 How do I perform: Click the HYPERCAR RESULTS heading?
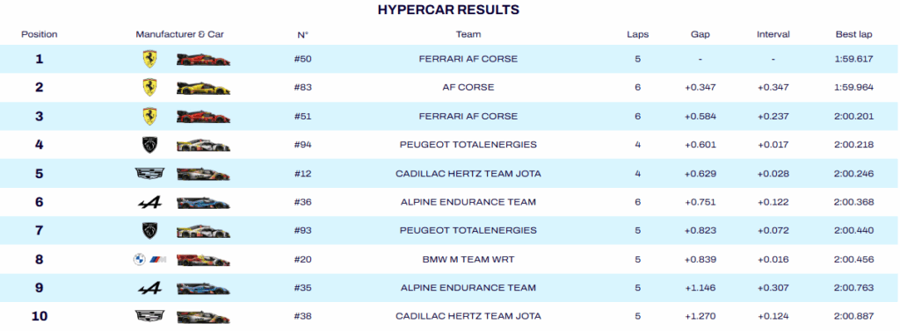click(448, 10)
